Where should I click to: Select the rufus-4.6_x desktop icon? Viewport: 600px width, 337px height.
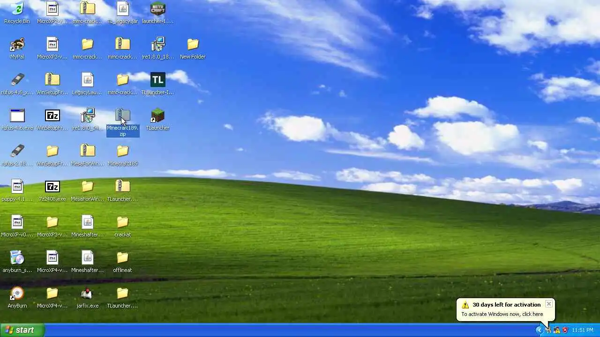coord(17,80)
